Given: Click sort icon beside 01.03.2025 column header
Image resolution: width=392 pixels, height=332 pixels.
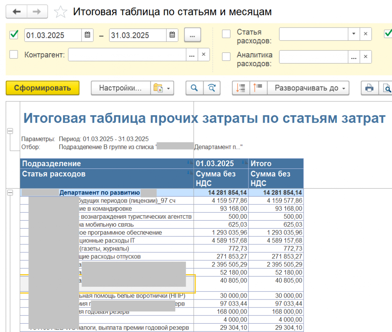Looking at the screenshot, I should click(x=245, y=162).
